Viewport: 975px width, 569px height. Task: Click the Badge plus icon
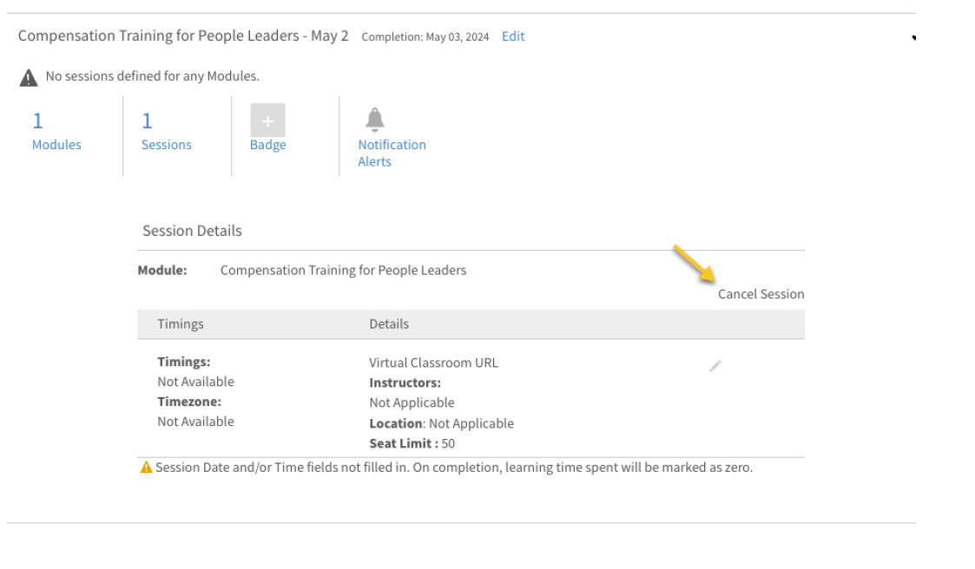coord(267,121)
